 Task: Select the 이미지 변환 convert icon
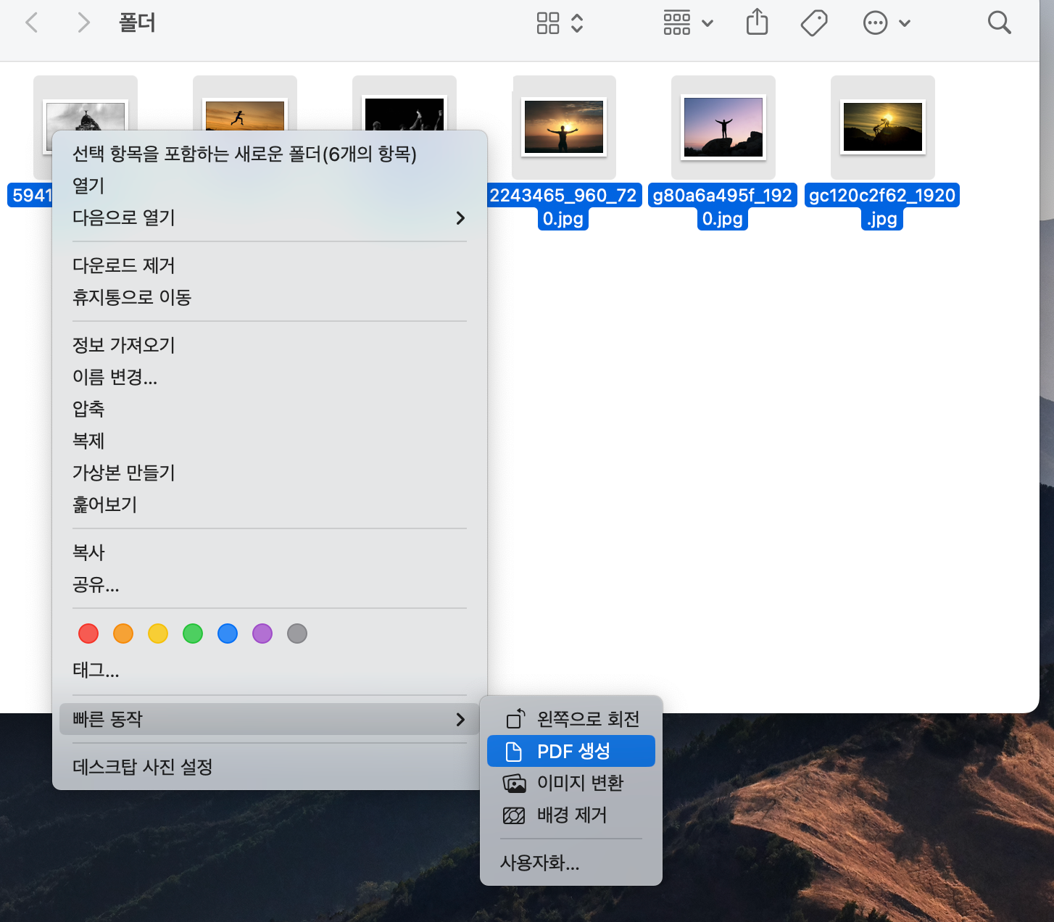515,783
